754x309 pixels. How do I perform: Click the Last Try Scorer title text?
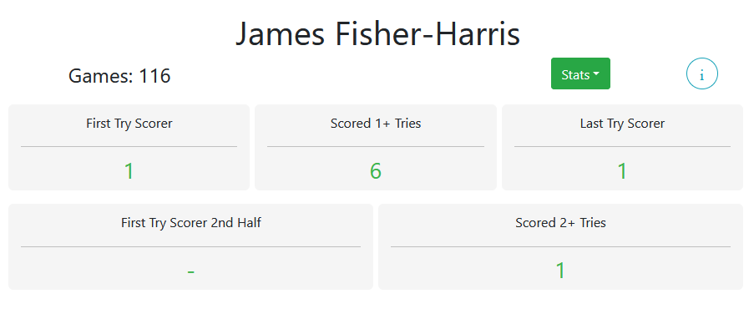coord(622,124)
